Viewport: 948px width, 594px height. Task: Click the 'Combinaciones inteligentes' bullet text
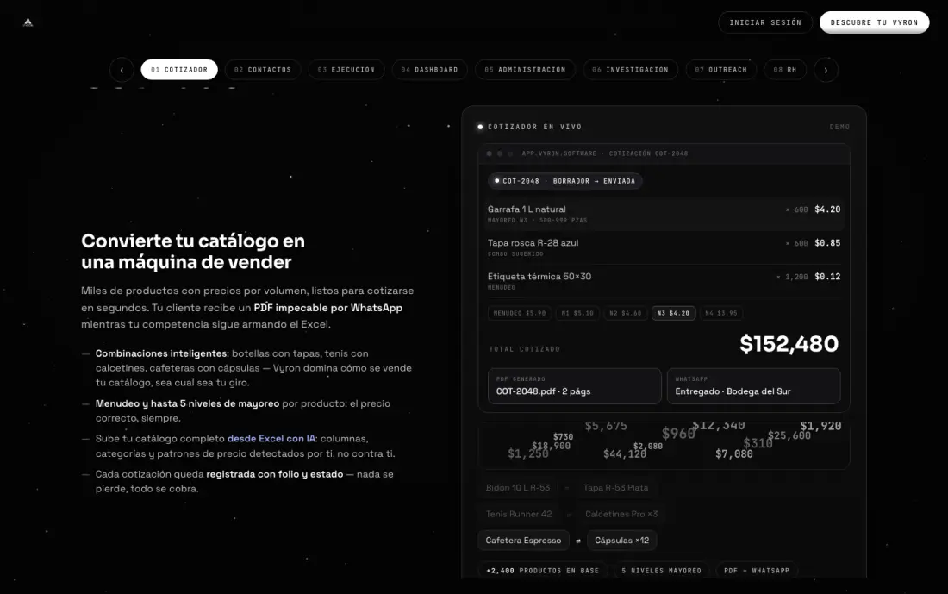(x=161, y=353)
